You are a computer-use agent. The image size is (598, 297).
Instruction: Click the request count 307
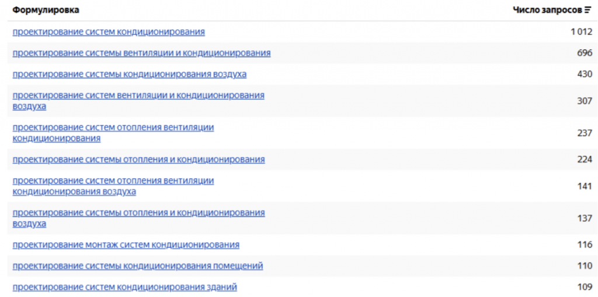coord(584,101)
